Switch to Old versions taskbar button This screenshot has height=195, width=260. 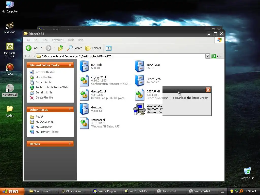75,191
